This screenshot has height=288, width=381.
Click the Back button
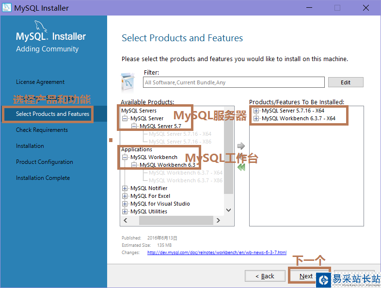click(265, 276)
